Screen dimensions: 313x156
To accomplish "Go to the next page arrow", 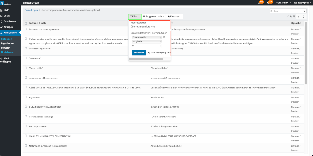I will coord(304,17).
